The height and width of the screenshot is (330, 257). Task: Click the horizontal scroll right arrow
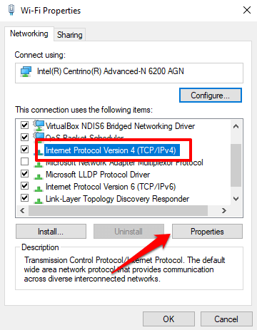coord(223,211)
